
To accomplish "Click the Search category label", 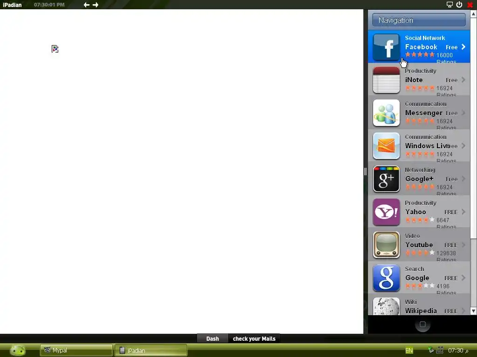I will (414, 269).
